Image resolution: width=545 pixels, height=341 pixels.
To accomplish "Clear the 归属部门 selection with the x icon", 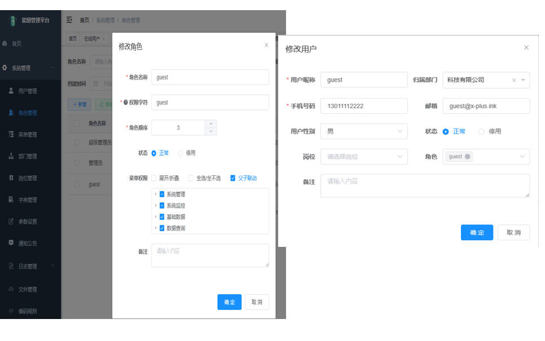I will click(514, 80).
